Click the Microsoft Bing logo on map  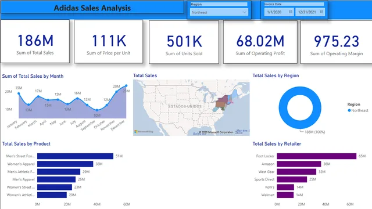(144, 132)
